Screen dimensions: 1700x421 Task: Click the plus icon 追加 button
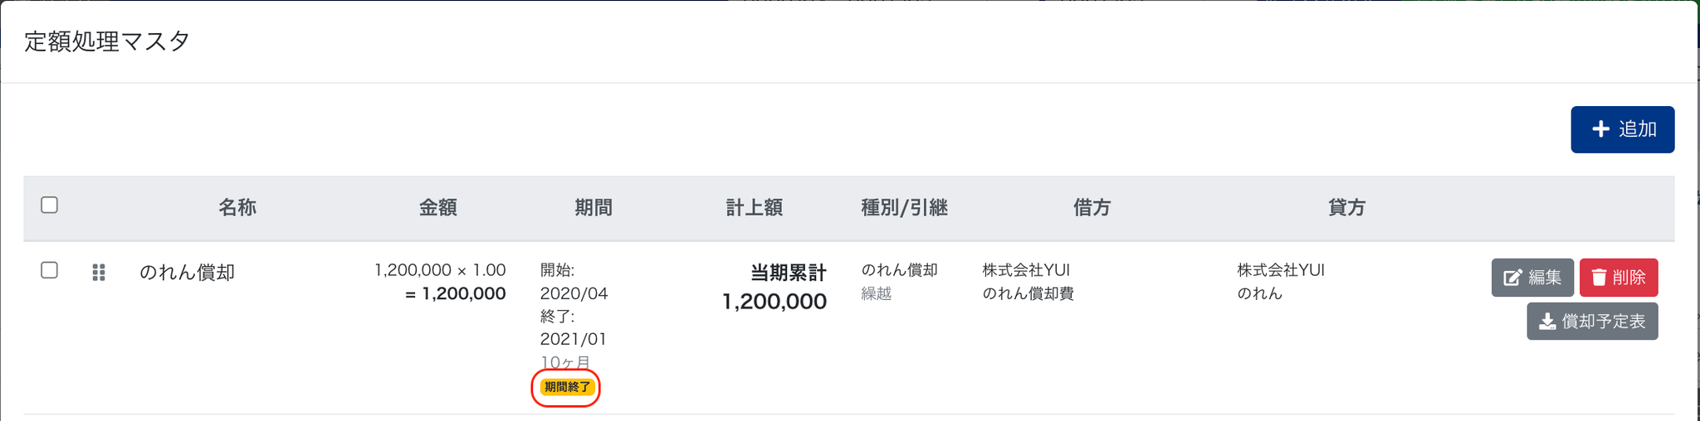(x=1622, y=129)
